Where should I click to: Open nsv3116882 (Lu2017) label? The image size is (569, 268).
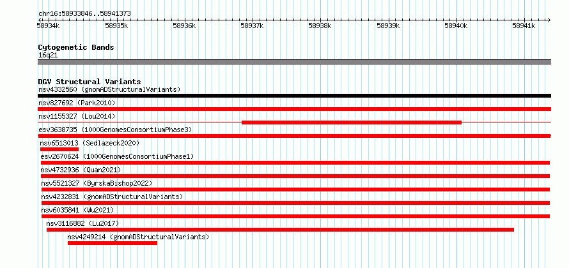pos(82,223)
